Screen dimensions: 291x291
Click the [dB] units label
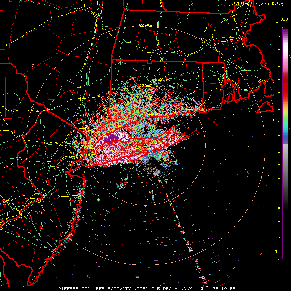click(276, 22)
